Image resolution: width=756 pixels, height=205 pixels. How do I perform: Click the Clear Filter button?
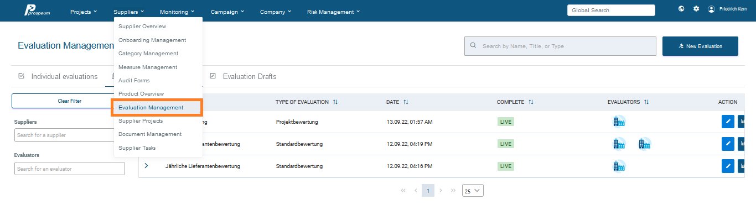tap(69, 101)
